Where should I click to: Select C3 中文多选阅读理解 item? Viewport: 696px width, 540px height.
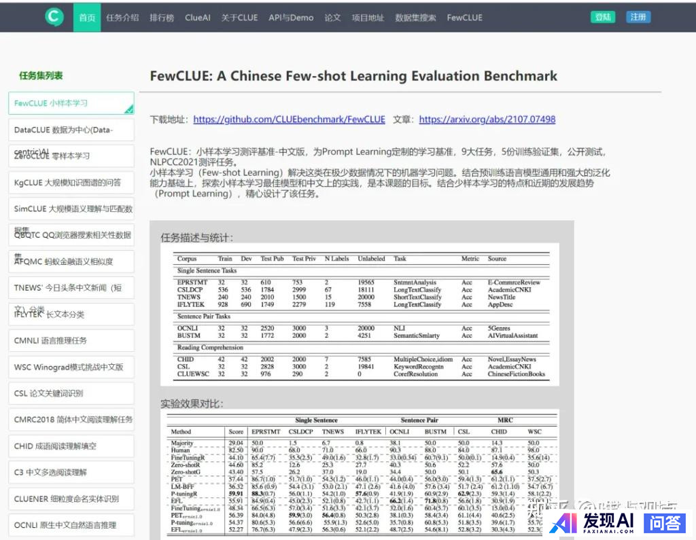(71, 472)
